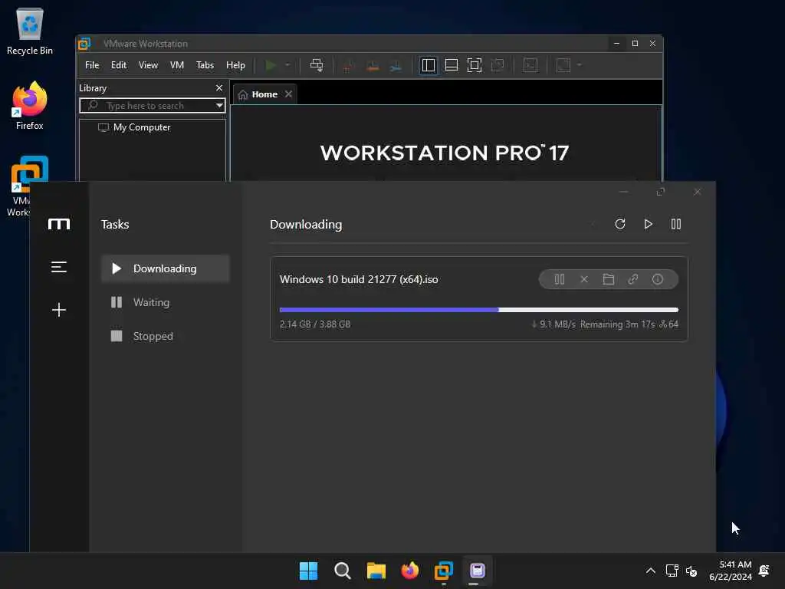Switch to the Home tab in VMware
This screenshot has height=589, width=785.
(264, 94)
